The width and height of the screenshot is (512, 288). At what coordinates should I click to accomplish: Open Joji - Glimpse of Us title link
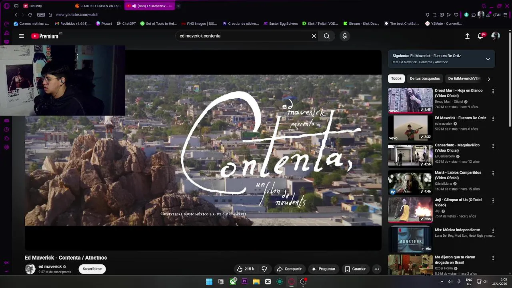pos(458,202)
